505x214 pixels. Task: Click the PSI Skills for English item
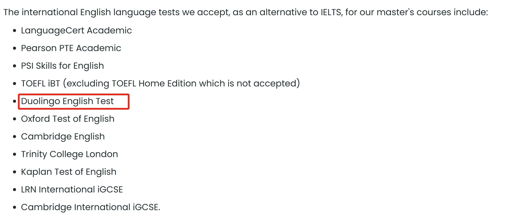pos(62,66)
